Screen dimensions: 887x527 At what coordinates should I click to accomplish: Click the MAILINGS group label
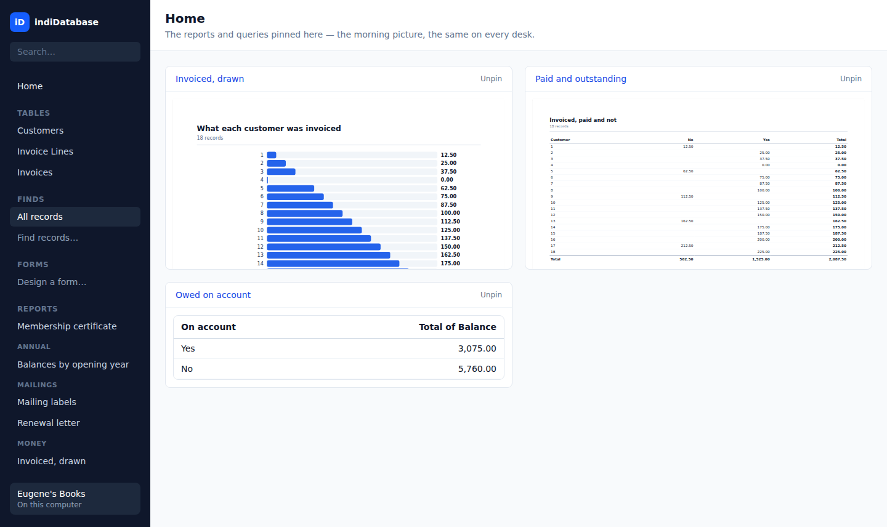click(x=37, y=385)
